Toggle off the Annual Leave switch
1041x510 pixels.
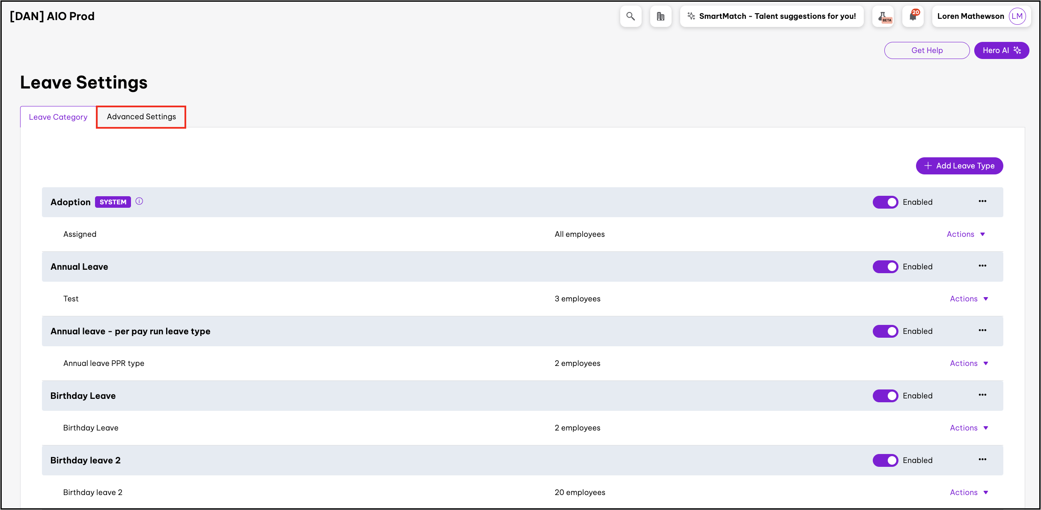point(885,267)
